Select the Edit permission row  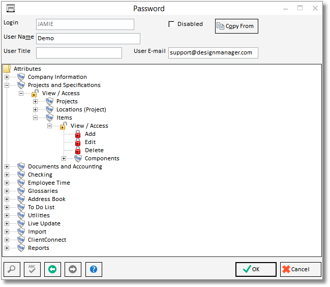click(91, 142)
